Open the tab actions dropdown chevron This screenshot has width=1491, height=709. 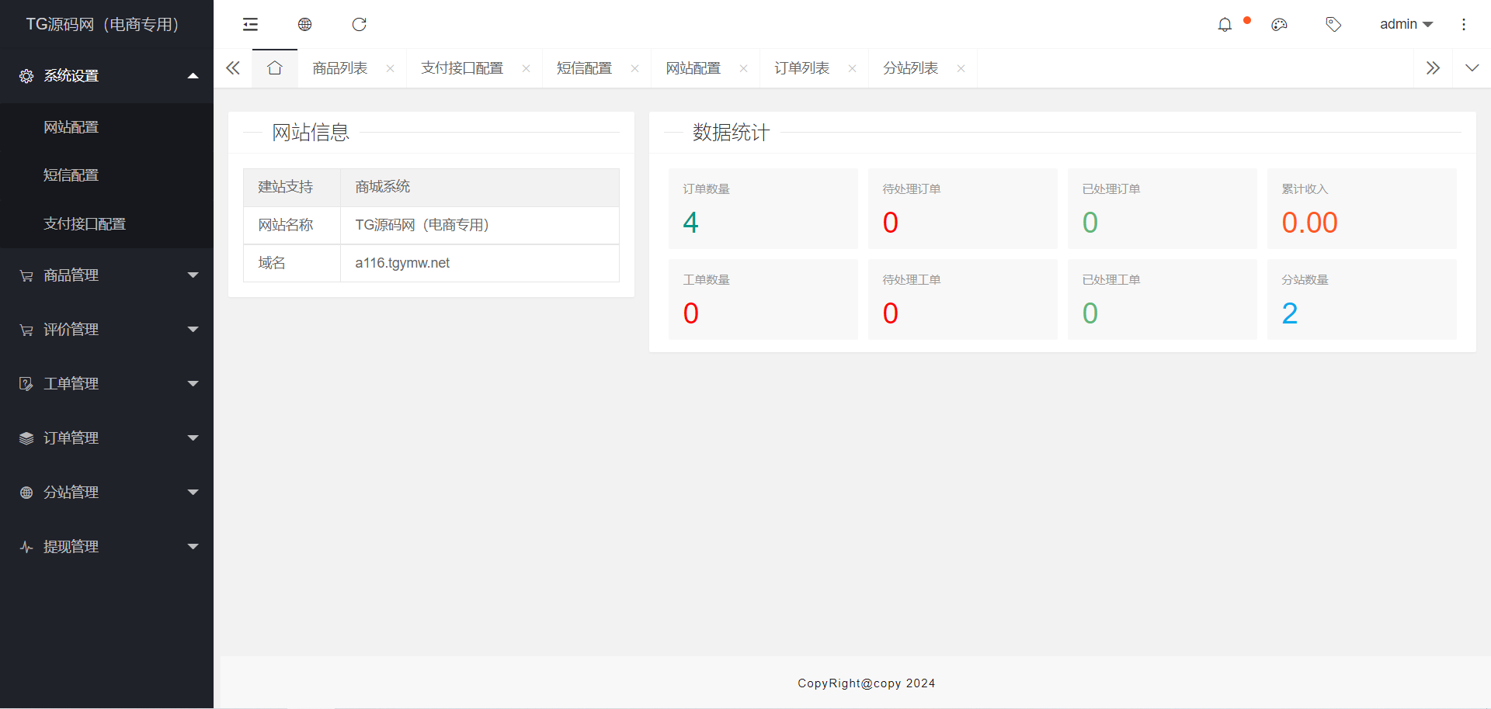point(1472,68)
